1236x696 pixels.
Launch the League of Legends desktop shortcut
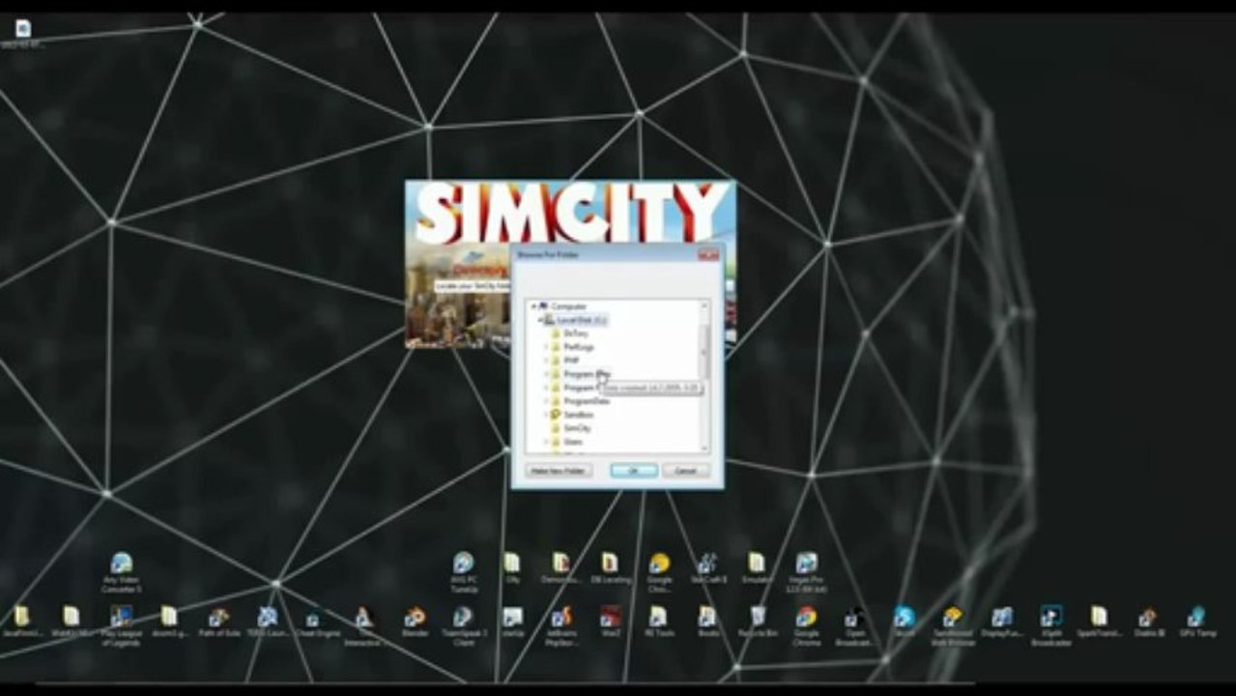coord(121,624)
